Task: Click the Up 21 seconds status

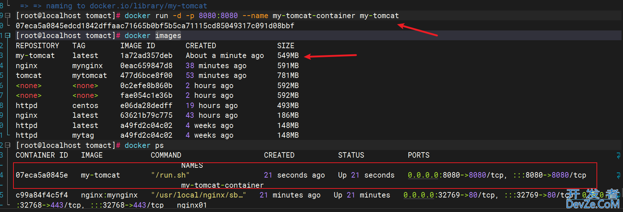Action: coord(367,175)
